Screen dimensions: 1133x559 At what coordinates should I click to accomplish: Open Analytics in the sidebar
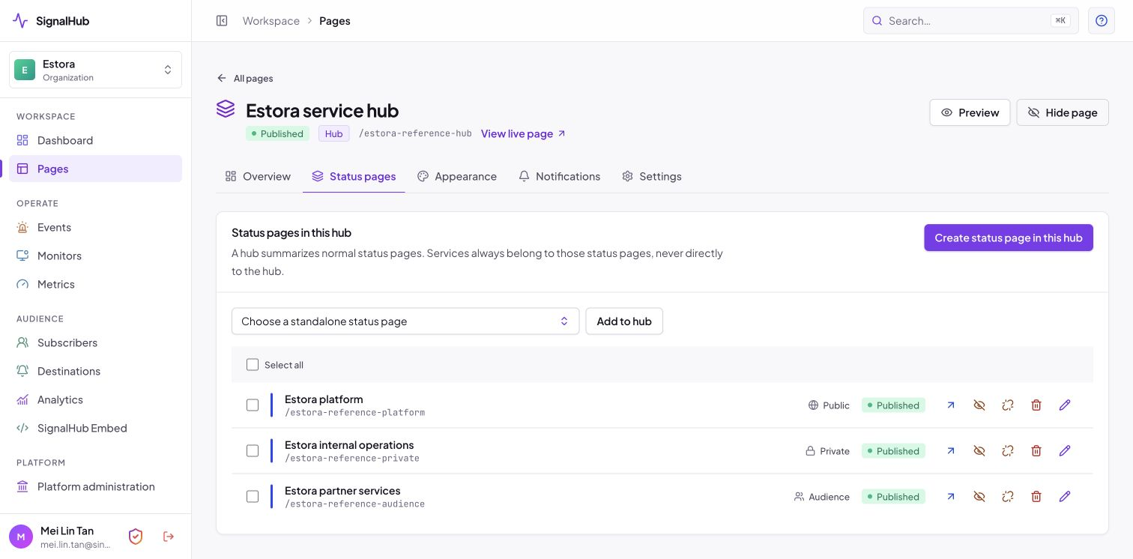(x=95, y=399)
